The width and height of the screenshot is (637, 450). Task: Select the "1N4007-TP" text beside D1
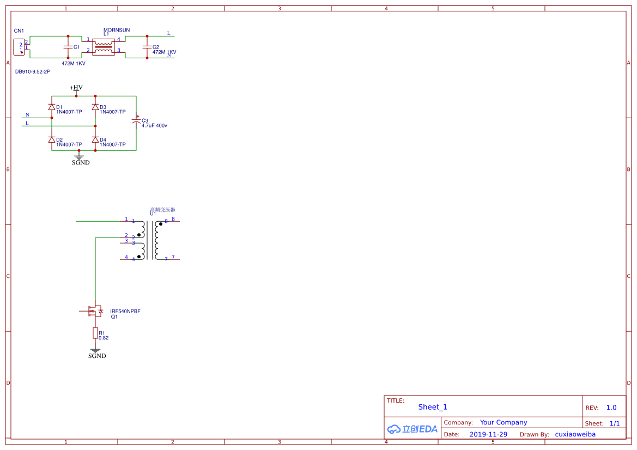tap(69, 112)
